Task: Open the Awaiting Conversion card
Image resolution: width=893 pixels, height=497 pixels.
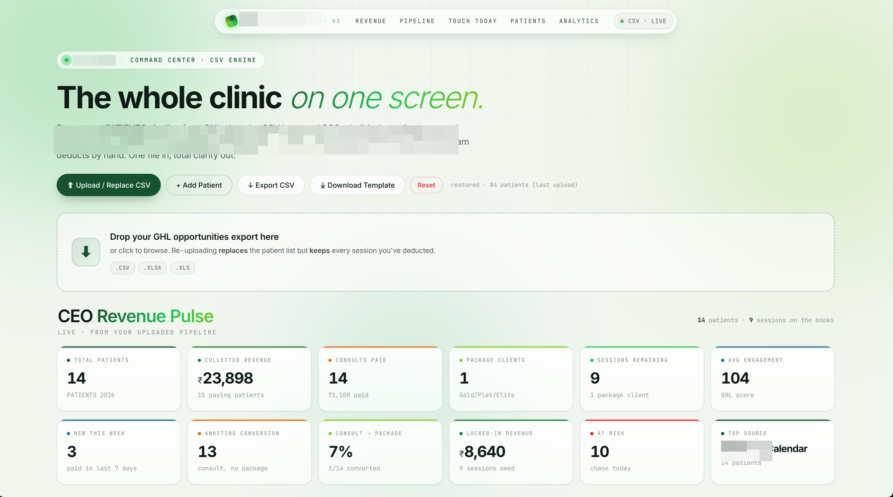Action: click(249, 452)
